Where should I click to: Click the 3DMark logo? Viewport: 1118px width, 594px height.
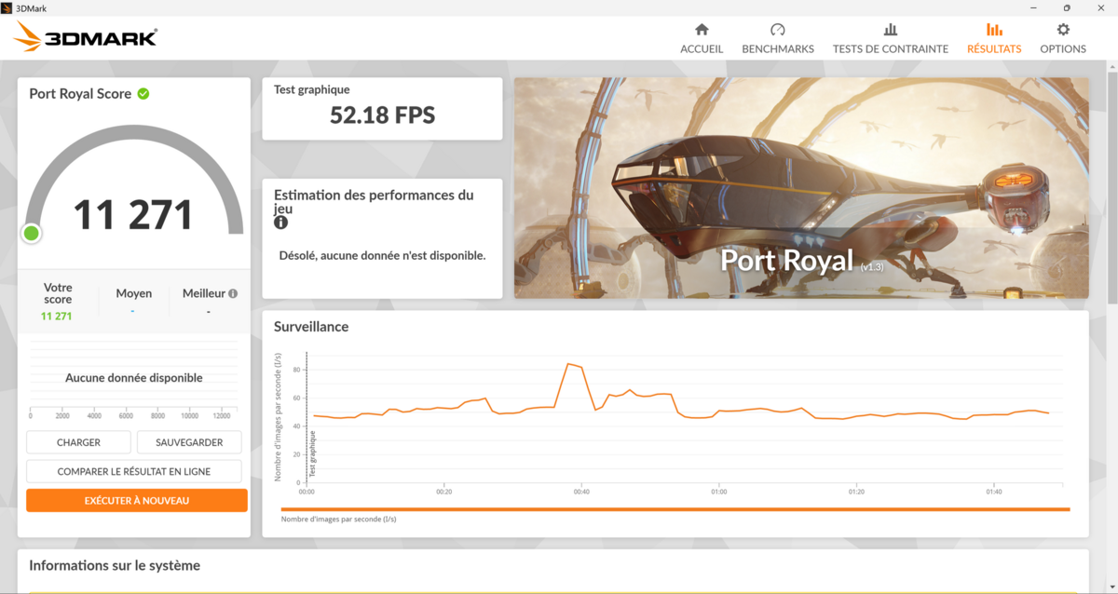(86, 37)
